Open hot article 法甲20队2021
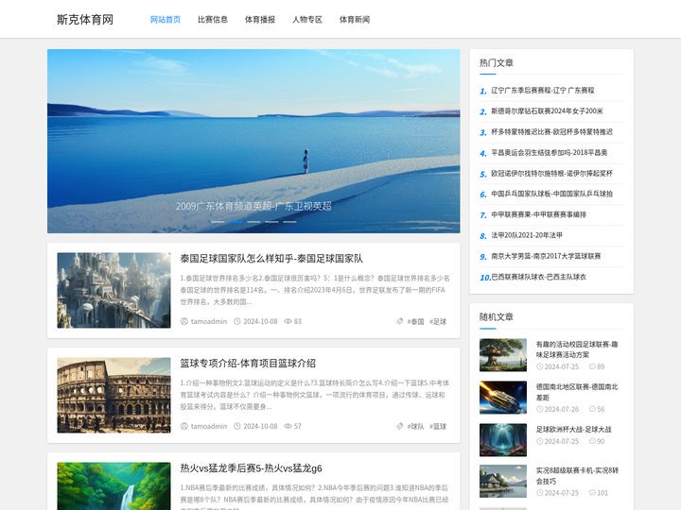The height and width of the screenshot is (510, 681). click(x=527, y=235)
